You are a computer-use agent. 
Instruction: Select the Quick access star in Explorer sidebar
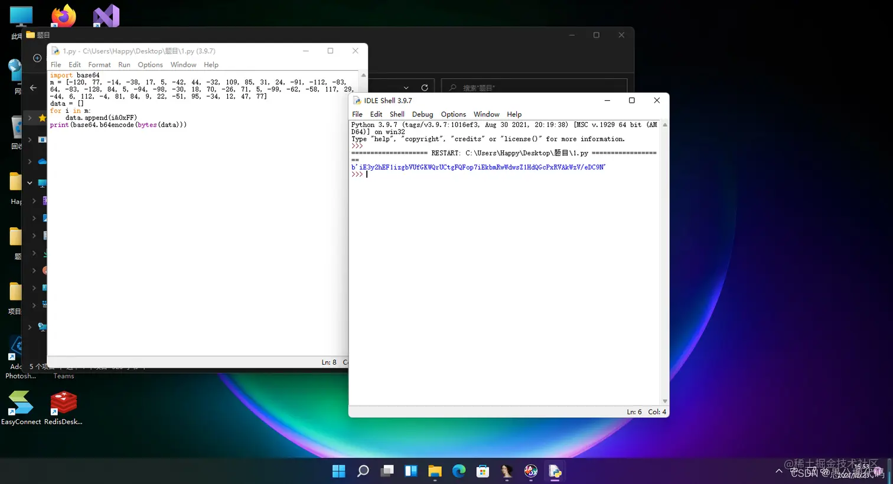tap(42, 118)
